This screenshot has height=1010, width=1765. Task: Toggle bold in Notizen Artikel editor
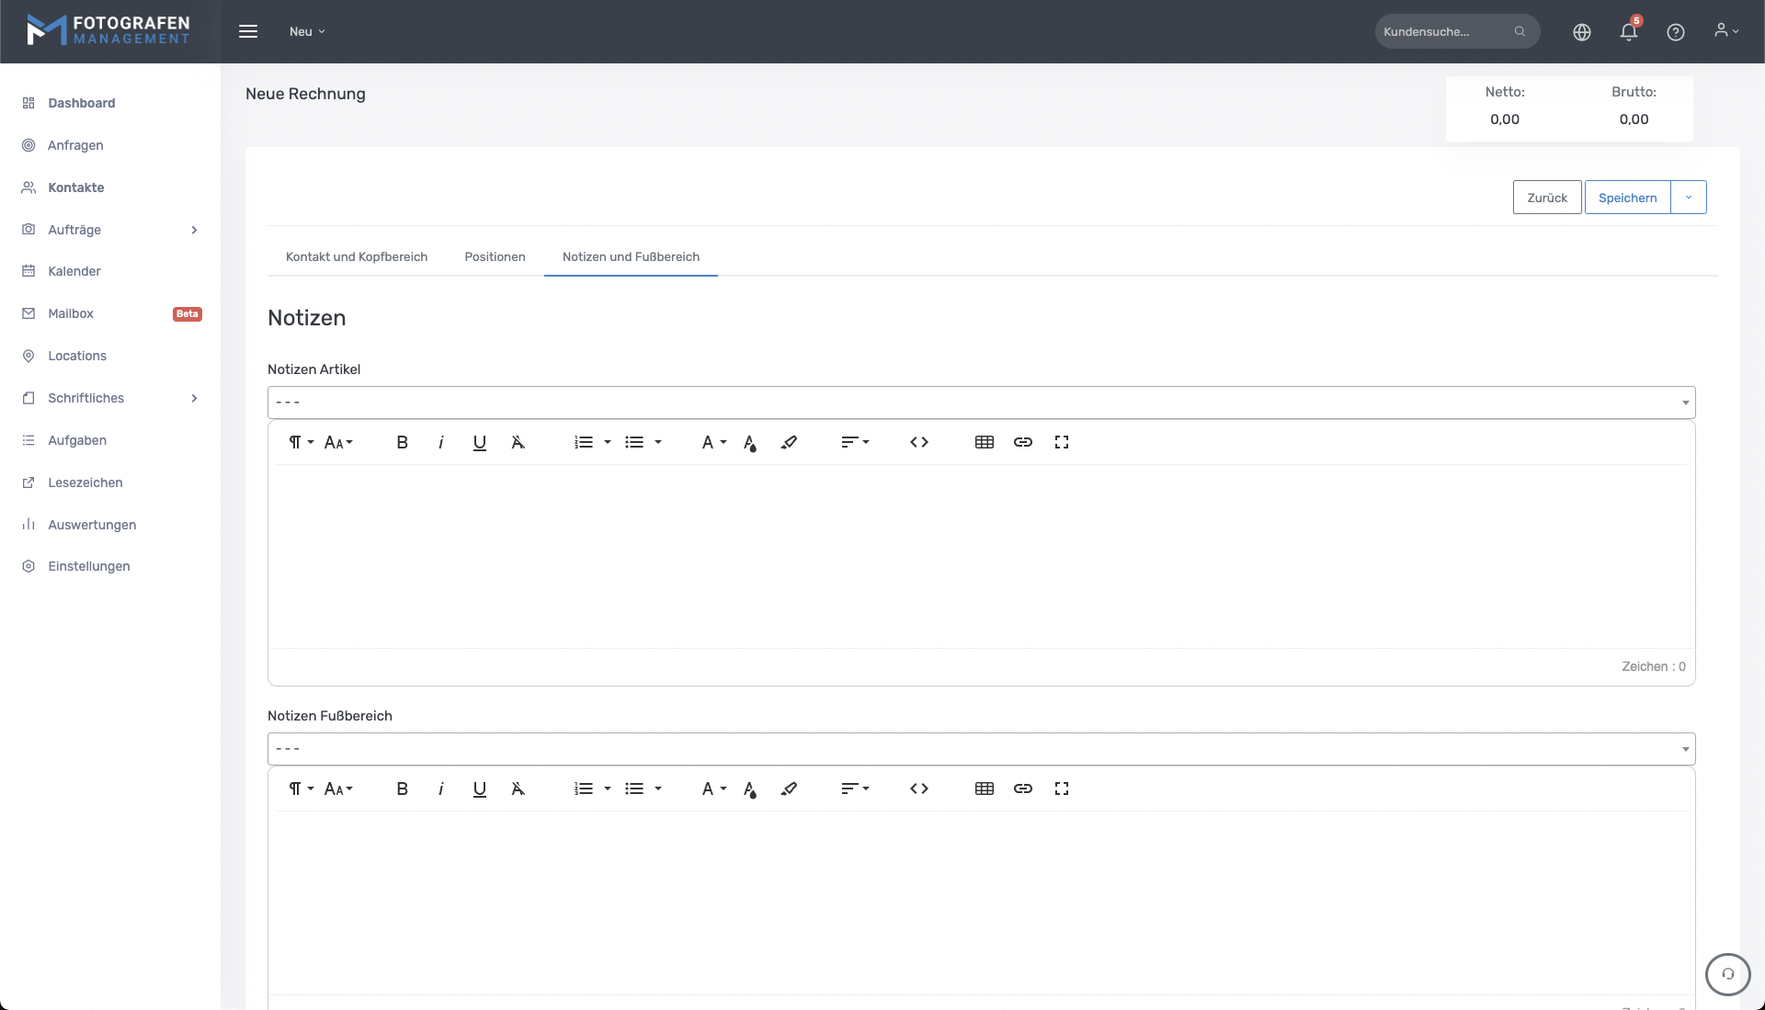(402, 442)
